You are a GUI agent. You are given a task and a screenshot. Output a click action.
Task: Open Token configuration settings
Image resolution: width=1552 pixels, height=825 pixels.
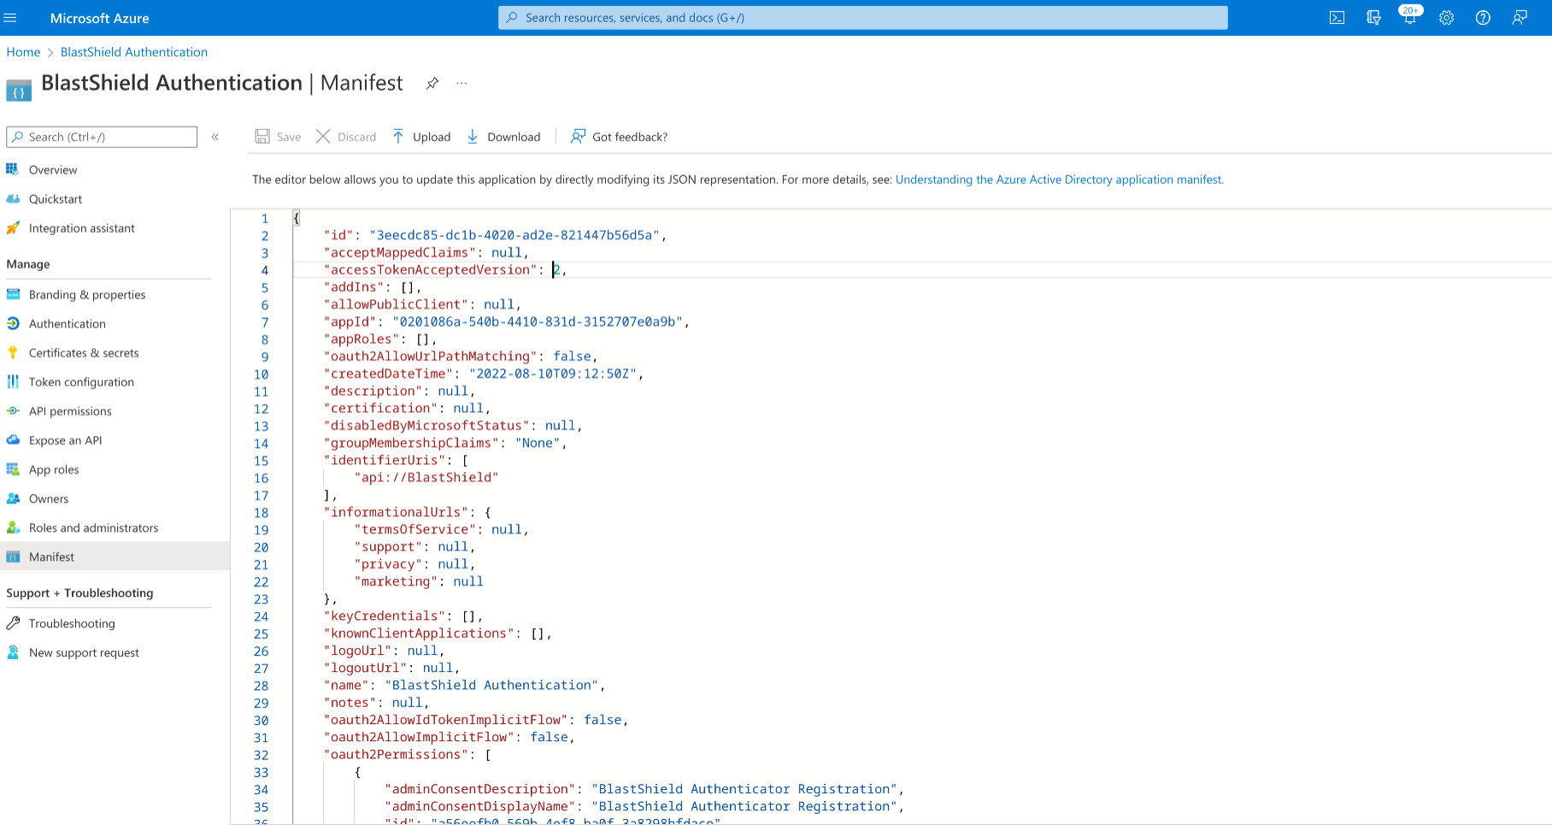[81, 382]
